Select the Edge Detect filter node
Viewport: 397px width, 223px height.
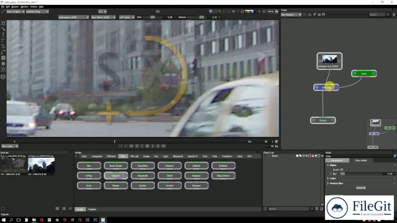223,176
